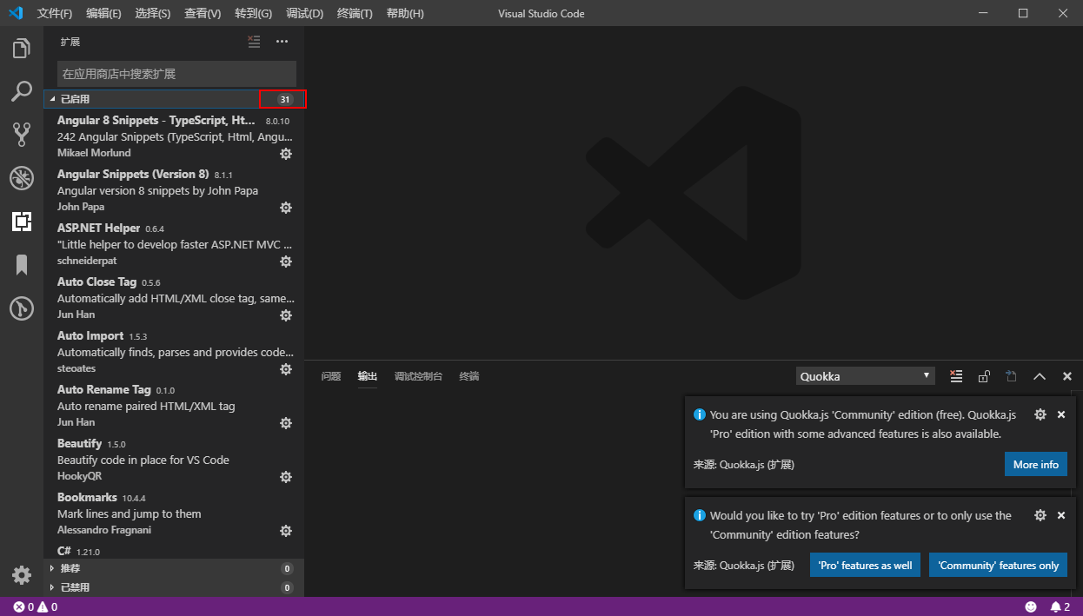Viewport: 1083px width, 616px height.
Task: Select Angular Snippets (Version 8) title
Action: pos(133,174)
